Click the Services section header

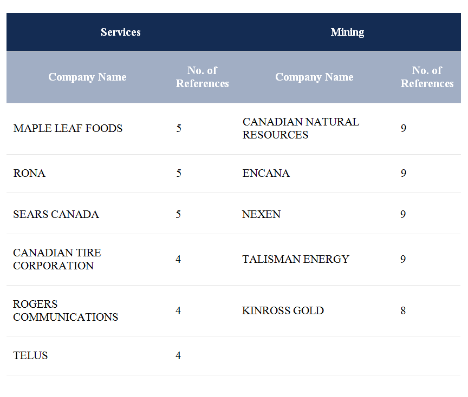(x=120, y=32)
